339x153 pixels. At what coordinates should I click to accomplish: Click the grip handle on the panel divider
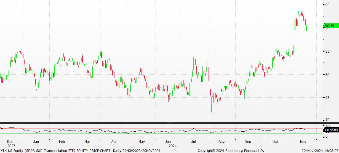click(169, 123)
